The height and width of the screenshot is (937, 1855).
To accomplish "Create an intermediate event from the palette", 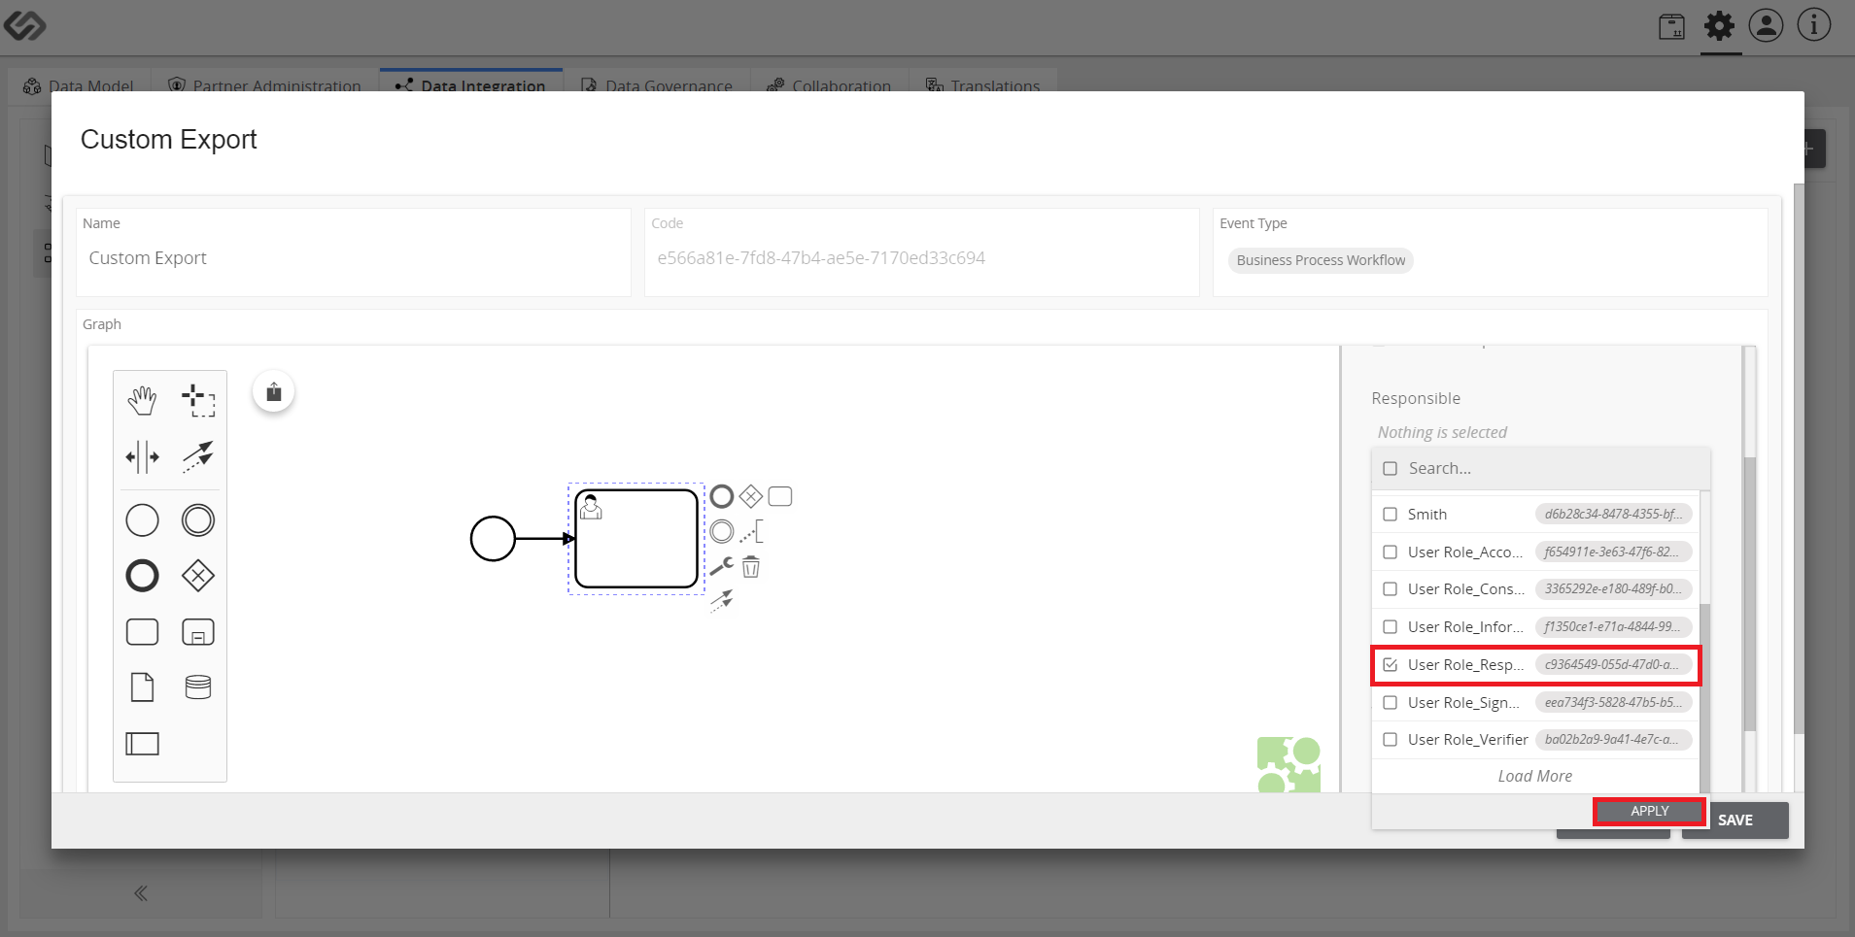I will tap(198, 520).
